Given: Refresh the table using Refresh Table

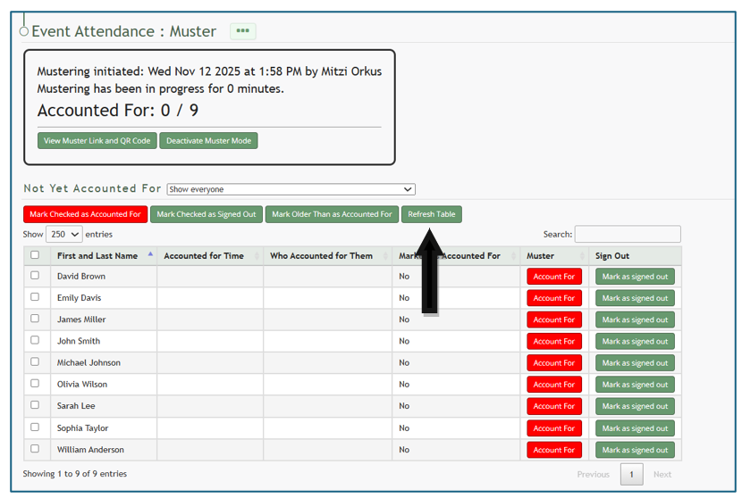Looking at the screenshot, I should point(432,214).
